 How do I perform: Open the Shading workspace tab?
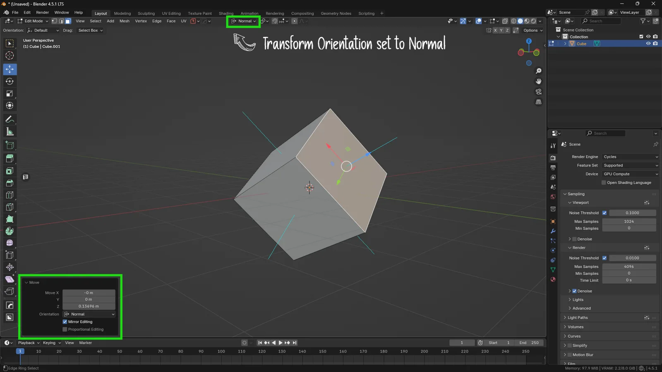(226, 13)
